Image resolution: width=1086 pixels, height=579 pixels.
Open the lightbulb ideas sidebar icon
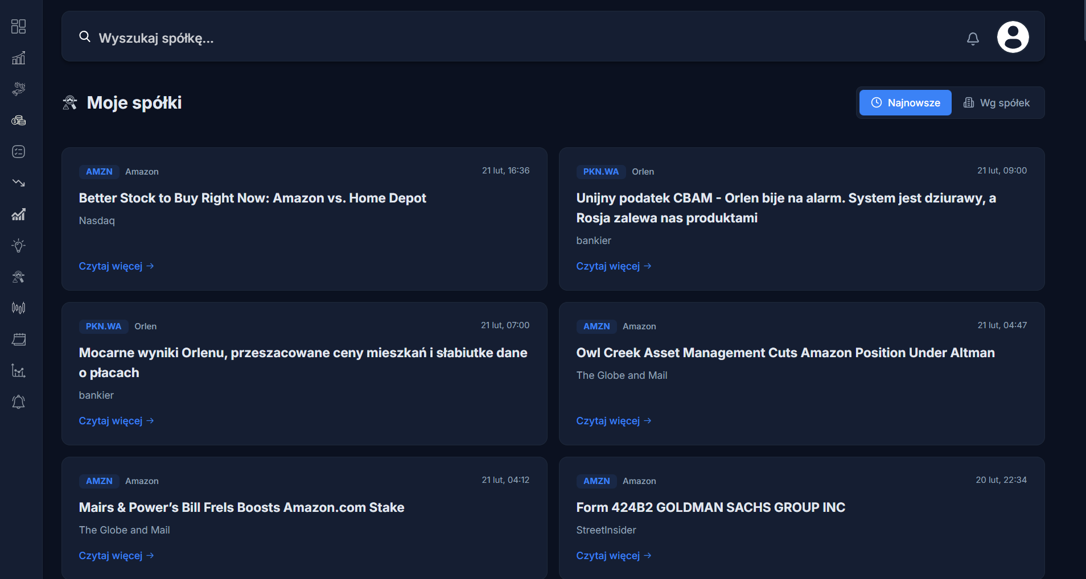pos(18,246)
